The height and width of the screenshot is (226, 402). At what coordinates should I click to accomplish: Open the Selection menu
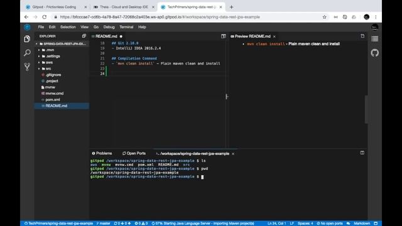pyautogui.click(x=68, y=27)
